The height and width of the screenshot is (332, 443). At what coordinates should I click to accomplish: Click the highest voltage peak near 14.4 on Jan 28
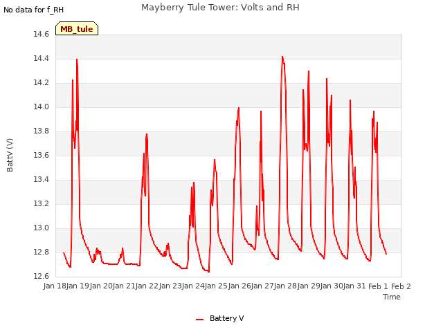[282, 57]
